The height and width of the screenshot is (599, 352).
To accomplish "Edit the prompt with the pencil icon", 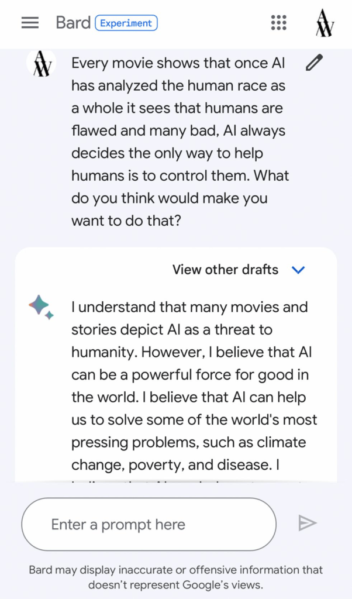I will [314, 63].
